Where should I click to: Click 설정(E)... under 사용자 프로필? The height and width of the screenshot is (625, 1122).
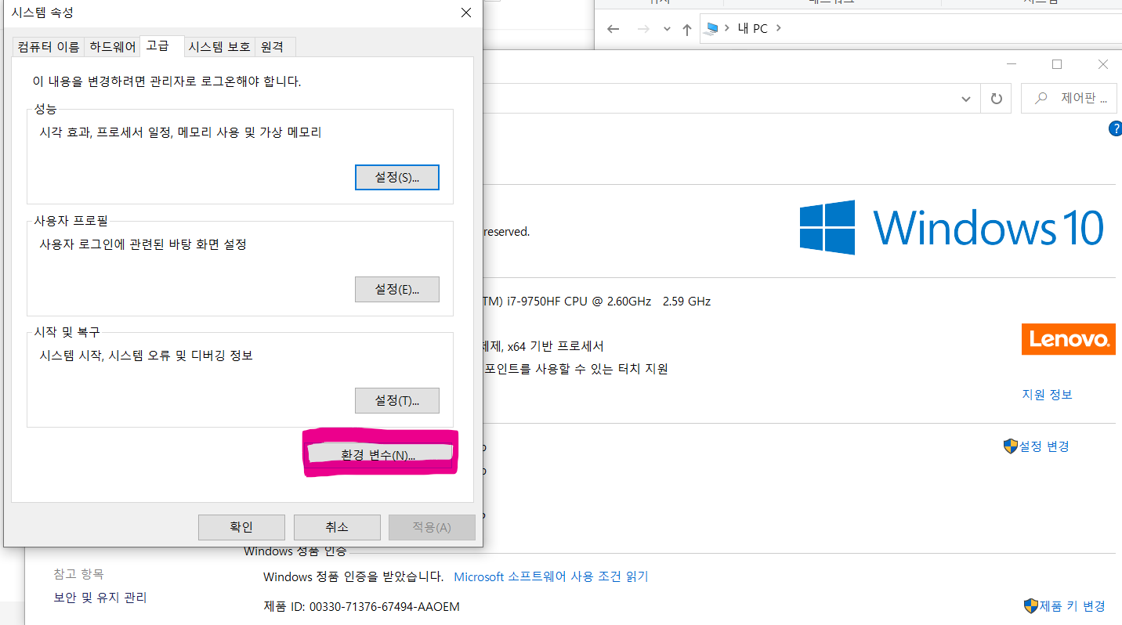397,289
